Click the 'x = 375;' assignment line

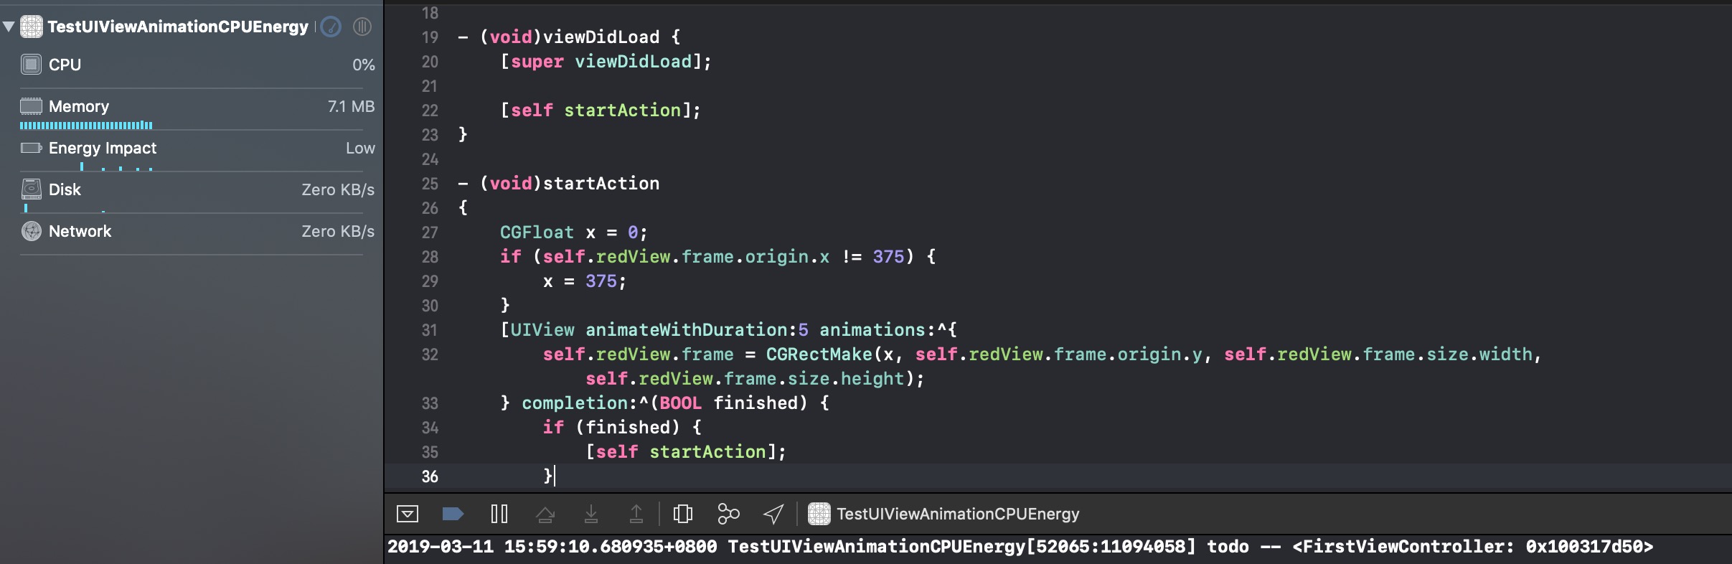(x=584, y=281)
